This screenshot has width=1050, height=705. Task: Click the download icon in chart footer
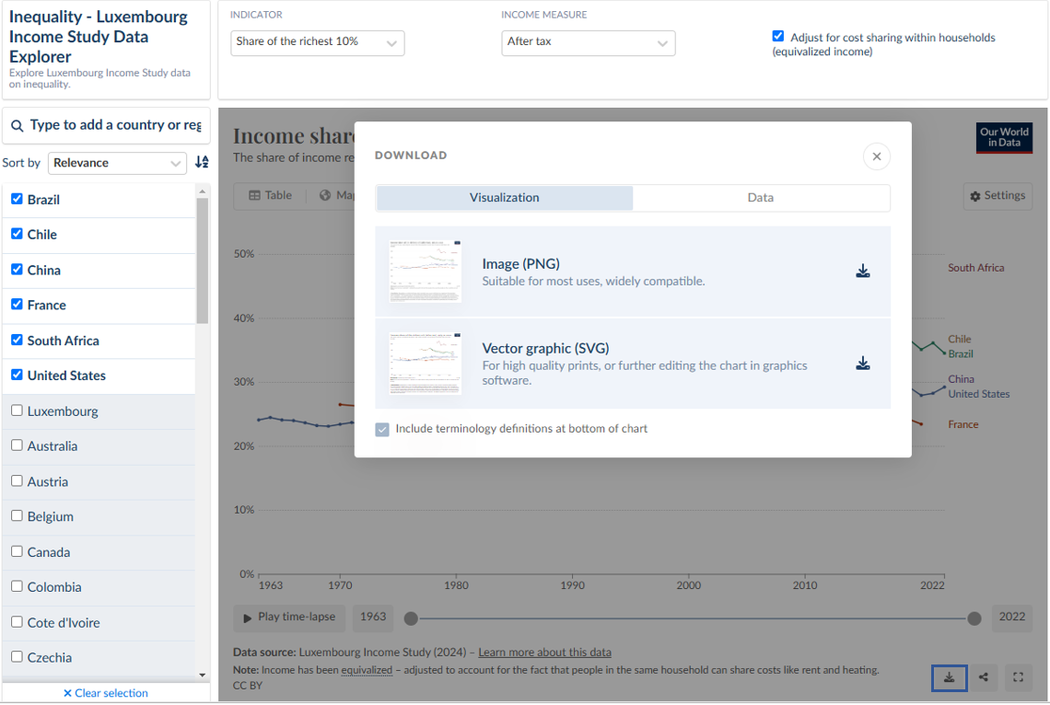pos(949,677)
